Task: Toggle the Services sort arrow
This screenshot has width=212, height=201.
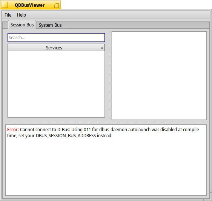Action: 102,48
